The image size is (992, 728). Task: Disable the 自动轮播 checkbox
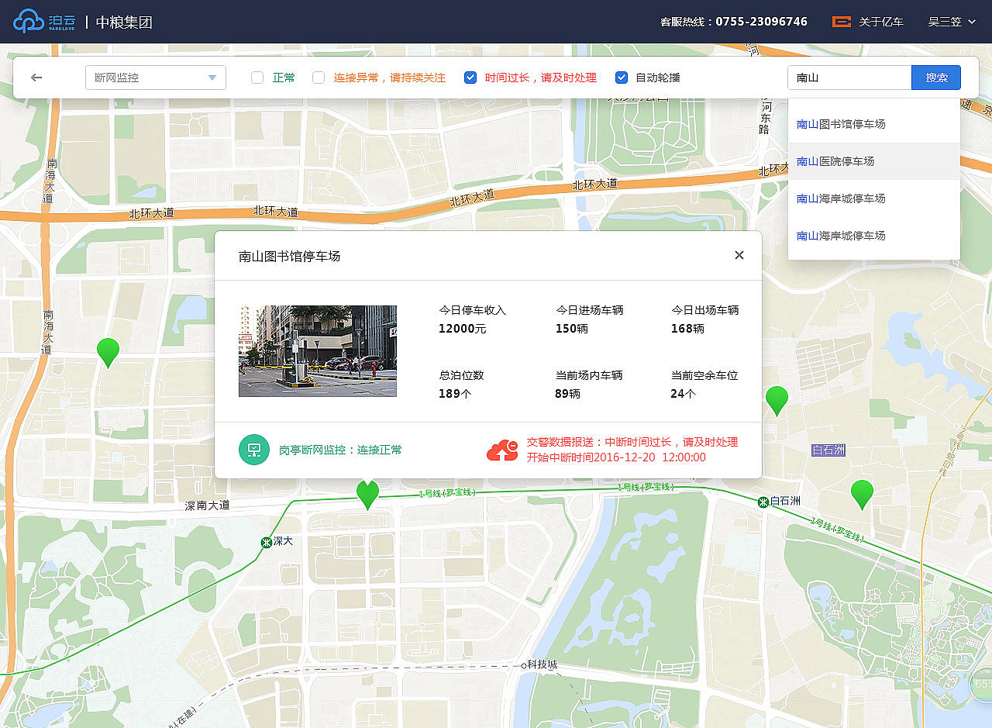pyautogui.click(x=622, y=77)
